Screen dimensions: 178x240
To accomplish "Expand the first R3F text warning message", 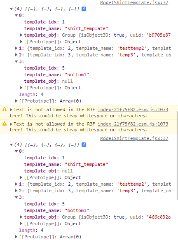I will pos(11,110).
